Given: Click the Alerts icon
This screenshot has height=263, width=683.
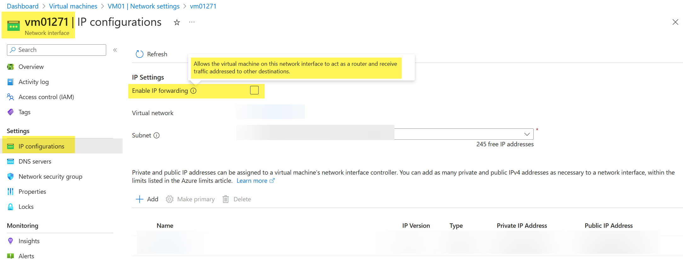Looking at the screenshot, I should tap(10, 256).
